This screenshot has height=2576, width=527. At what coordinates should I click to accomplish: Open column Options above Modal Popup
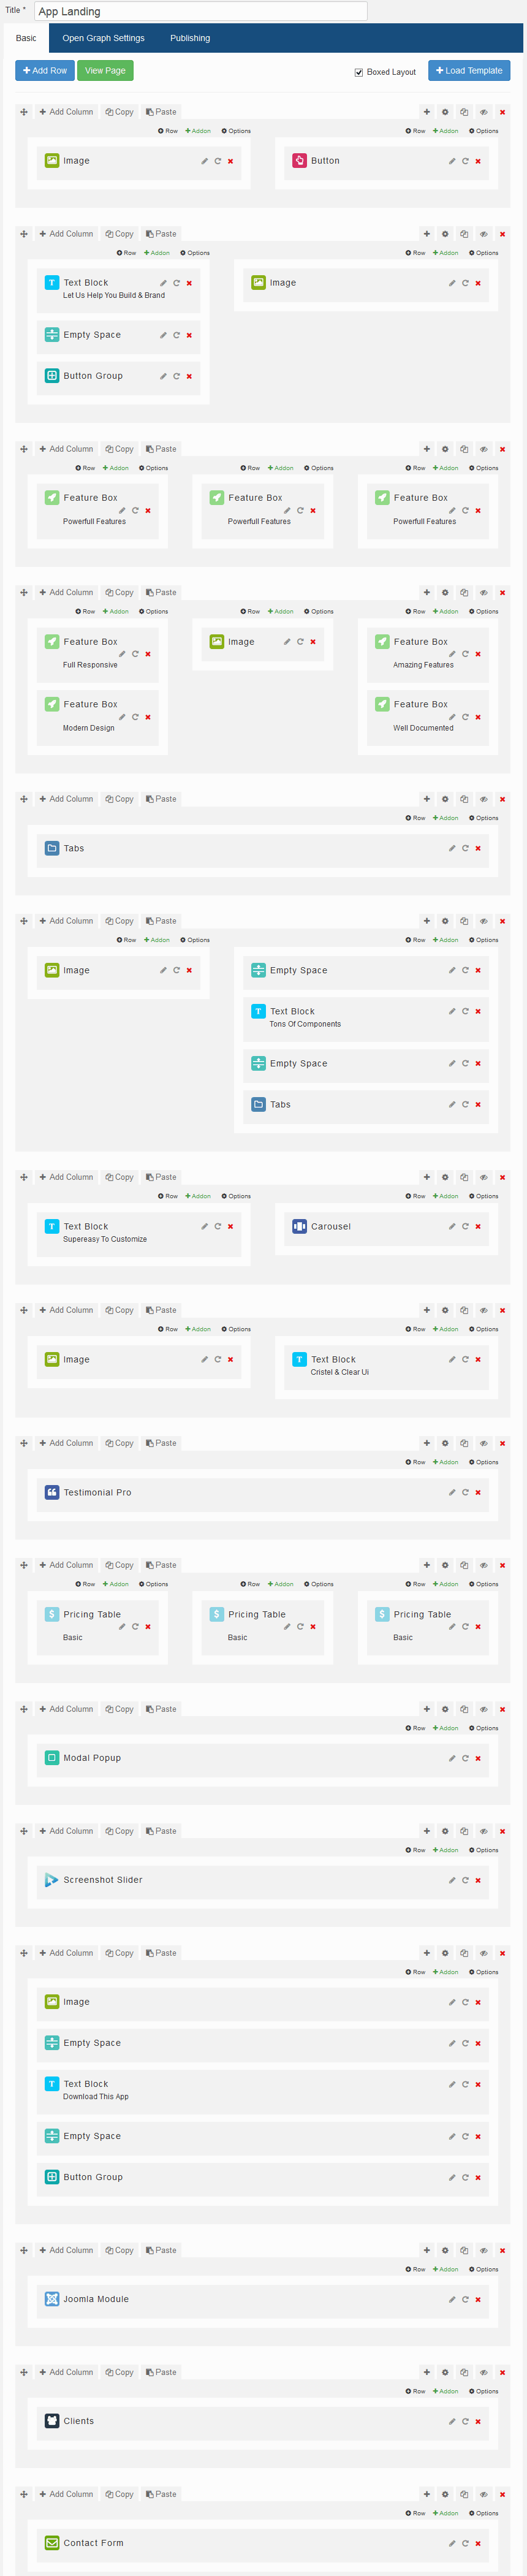click(x=484, y=1729)
